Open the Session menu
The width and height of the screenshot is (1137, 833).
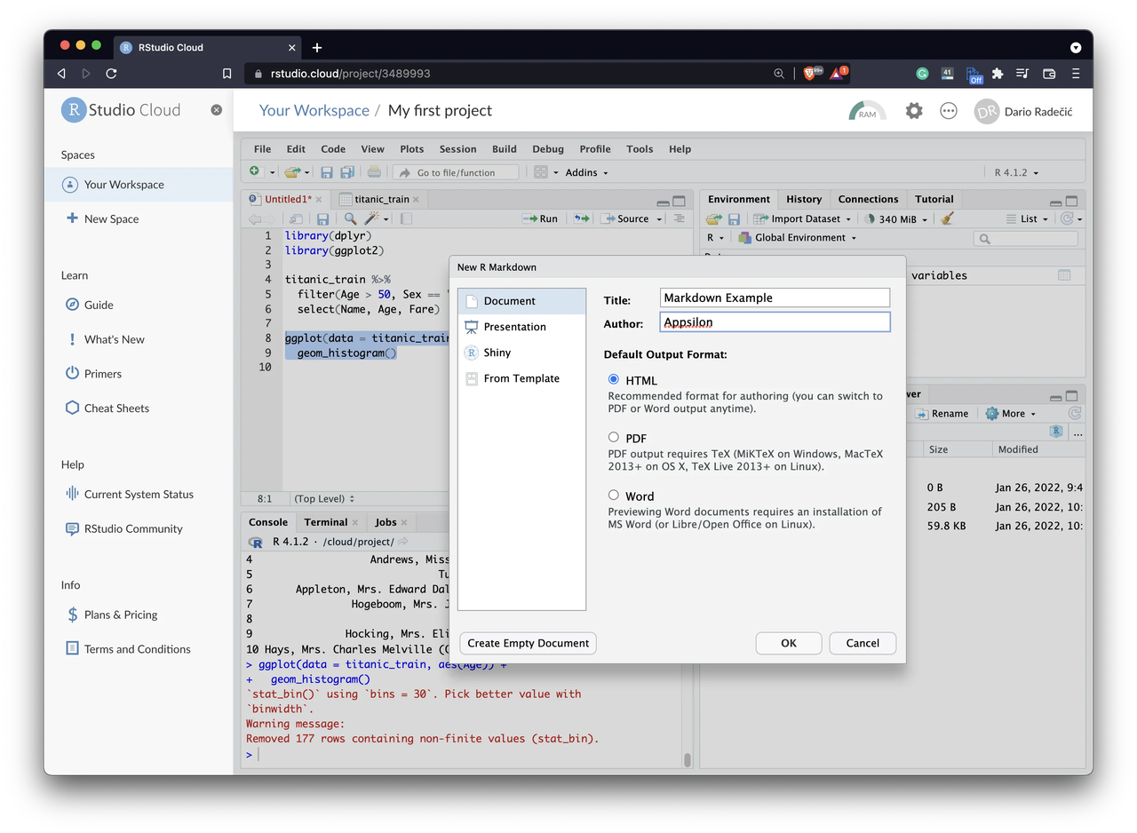tap(457, 148)
